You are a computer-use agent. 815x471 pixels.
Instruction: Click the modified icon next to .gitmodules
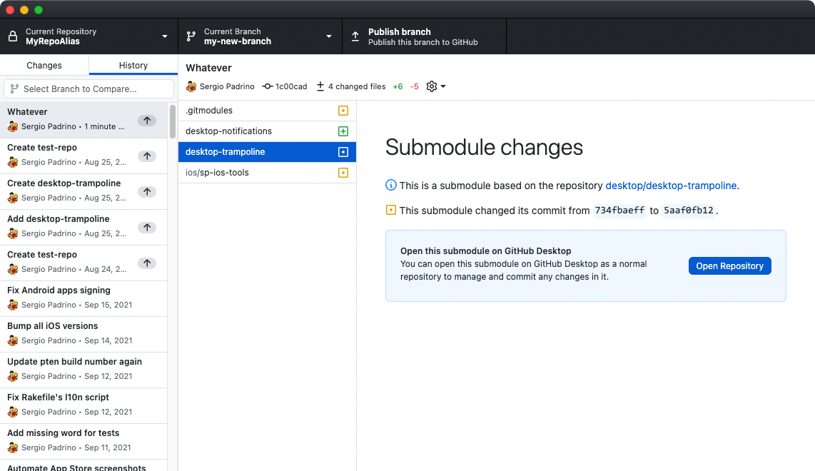(343, 111)
